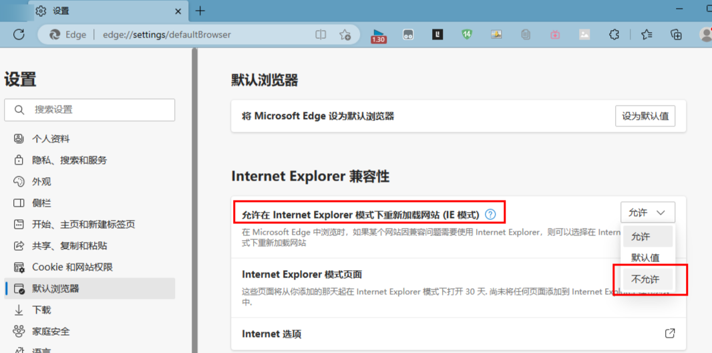This screenshot has height=353, width=712.
Task: Select 外观 in the settings sidebar
Action: pyautogui.click(x=41, y=182)
